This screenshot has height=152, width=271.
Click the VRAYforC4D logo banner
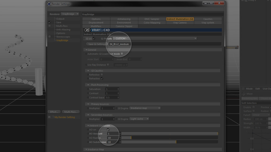(x=153, y=30)
